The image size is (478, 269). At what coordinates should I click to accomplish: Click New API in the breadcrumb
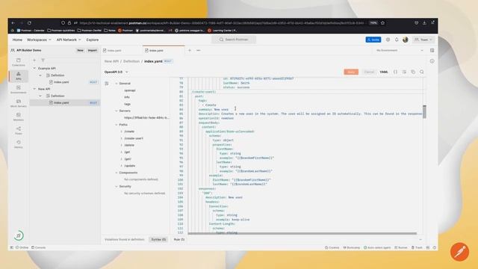pyautogui.click(x=111, y=61)
